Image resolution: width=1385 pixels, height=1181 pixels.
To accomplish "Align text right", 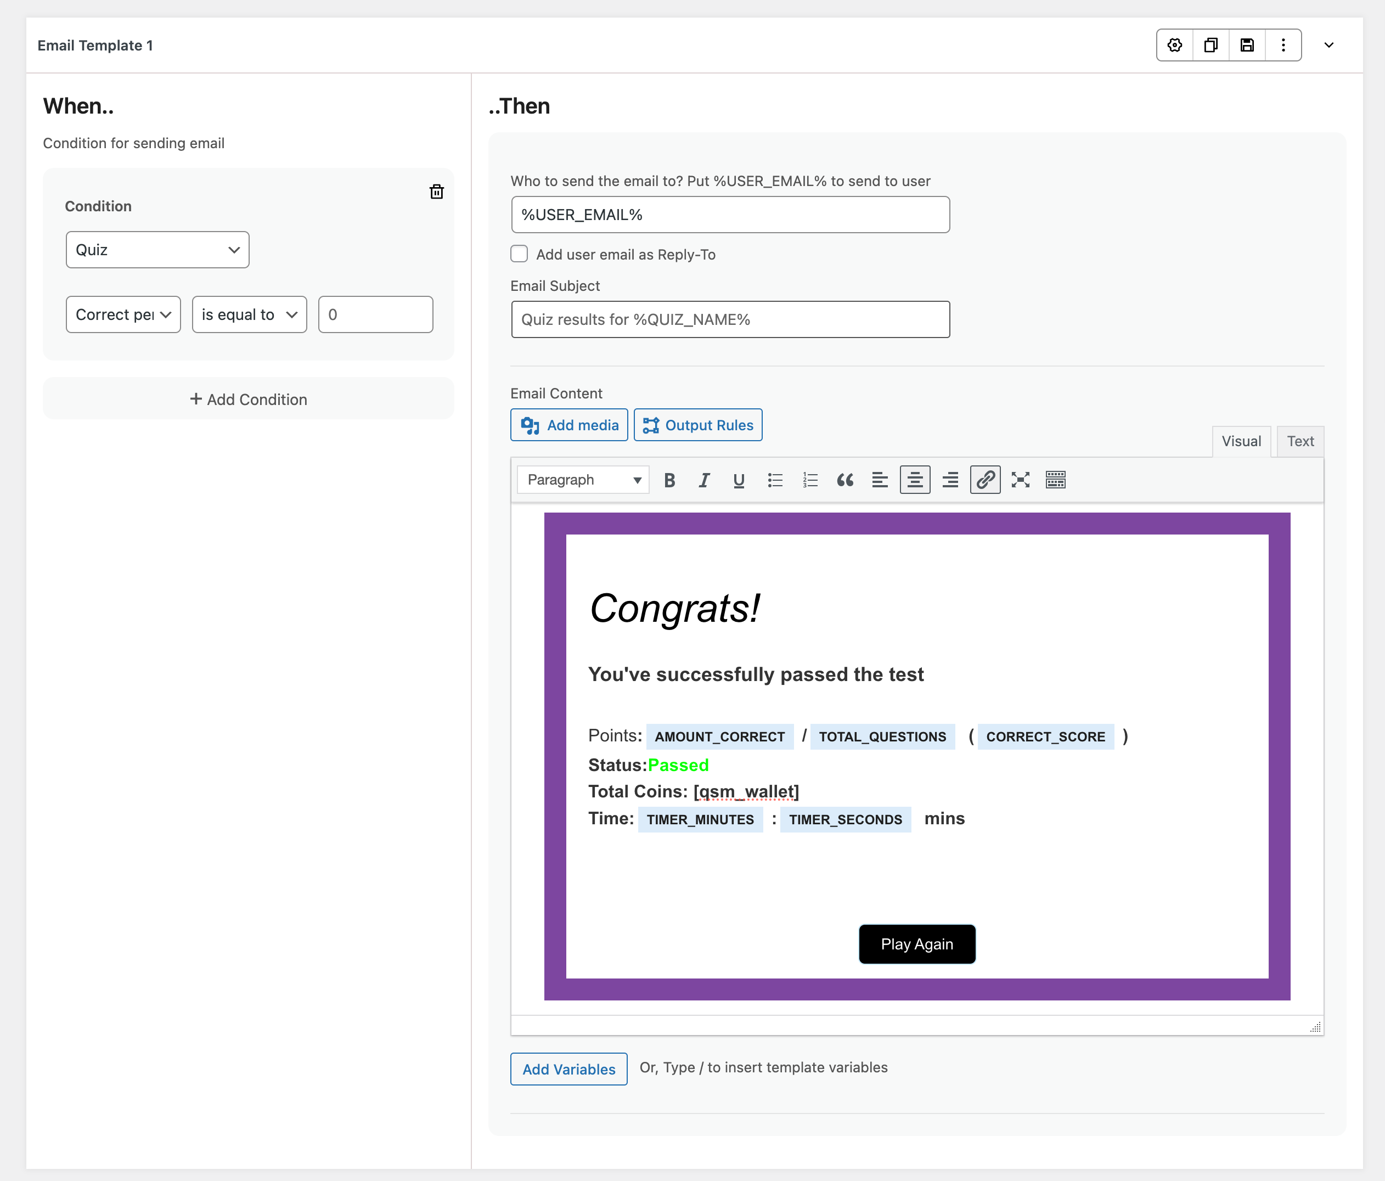I will coord(950,480).
